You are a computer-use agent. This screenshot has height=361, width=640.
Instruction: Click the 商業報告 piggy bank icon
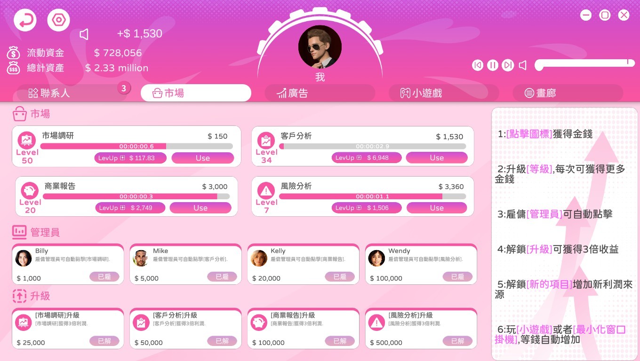(30, 190)
